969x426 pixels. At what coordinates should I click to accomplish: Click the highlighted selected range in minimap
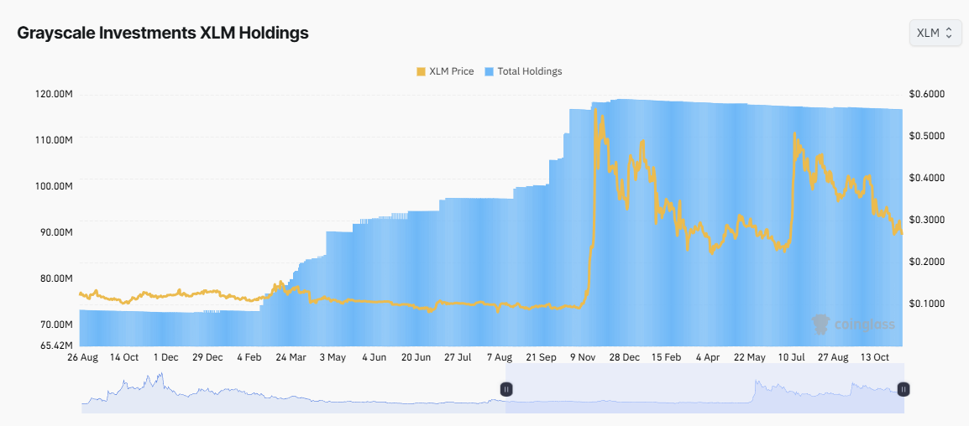(705, 394)
